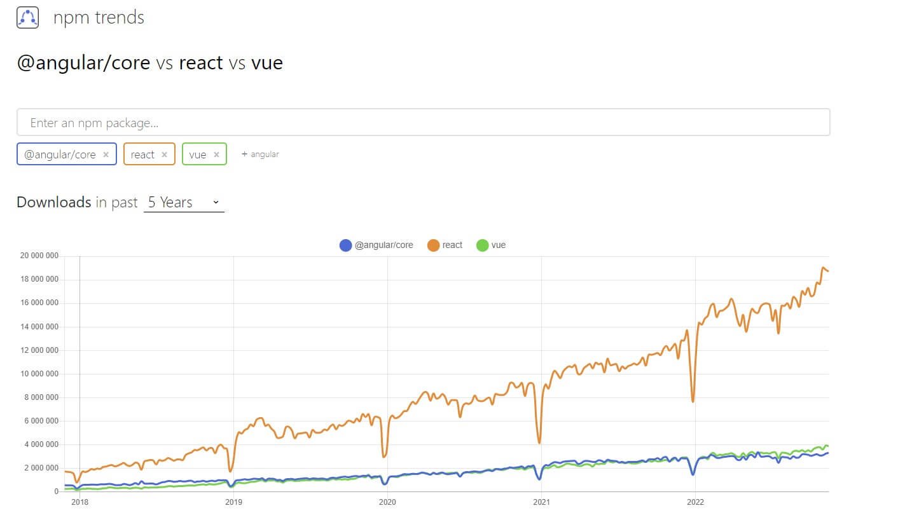Click the 2022 label on the x-axis

pyautogui.click(x=695, y=502)
